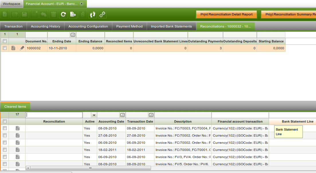This screenshot has height=173, width=316.
Task: Refresh the grid with the circular arrow icon
Action: pos(63,14)
